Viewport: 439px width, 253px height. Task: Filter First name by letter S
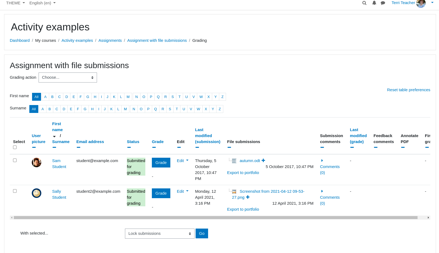click(x=173, y=97)
